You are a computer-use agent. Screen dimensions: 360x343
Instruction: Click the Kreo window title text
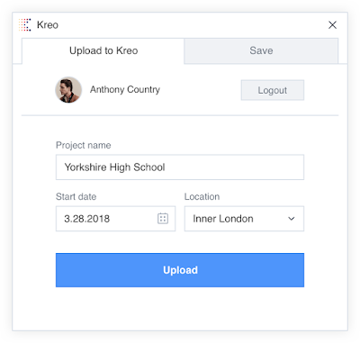tap(48, 25)
